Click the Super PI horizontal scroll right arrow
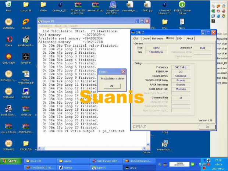This screenshot has width=228, height=171. click(144, 148)
